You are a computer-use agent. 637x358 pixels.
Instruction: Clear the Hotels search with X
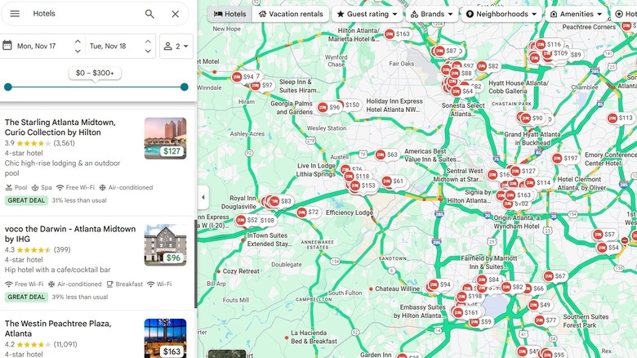coord(175,14)
